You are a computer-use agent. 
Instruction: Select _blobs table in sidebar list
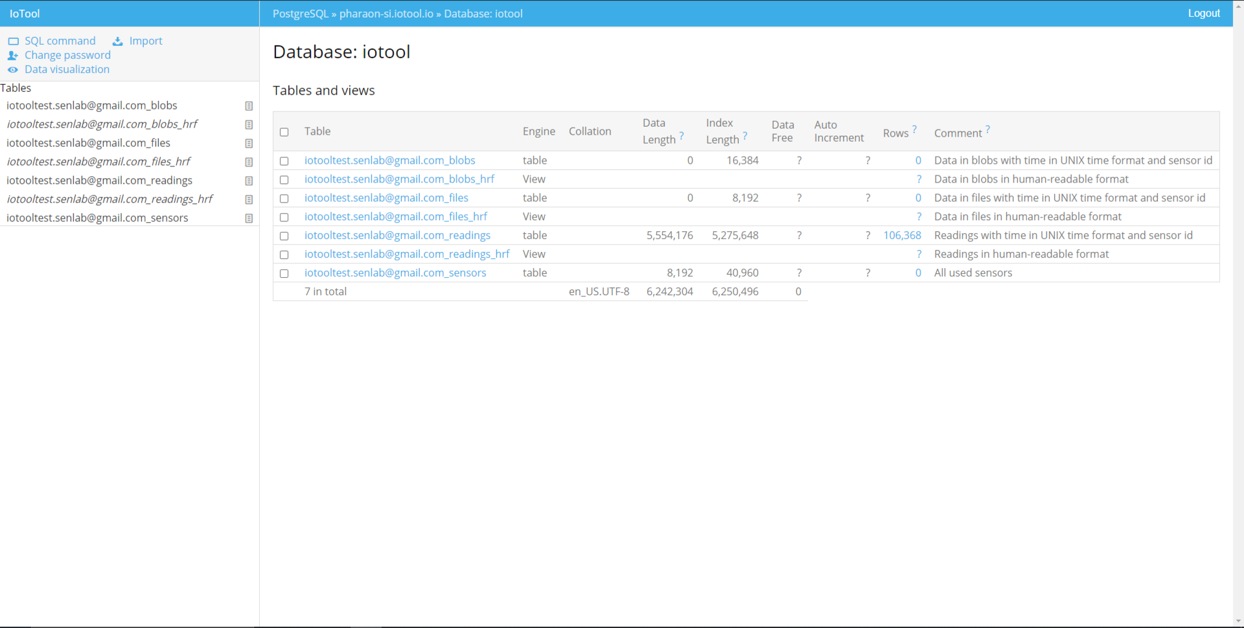[x=92, y=106]
